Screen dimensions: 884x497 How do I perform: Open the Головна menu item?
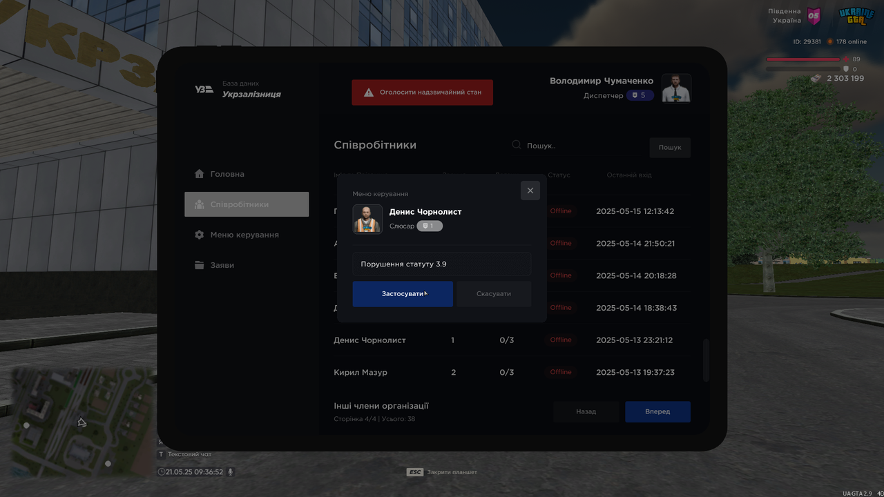pos(247,174)
